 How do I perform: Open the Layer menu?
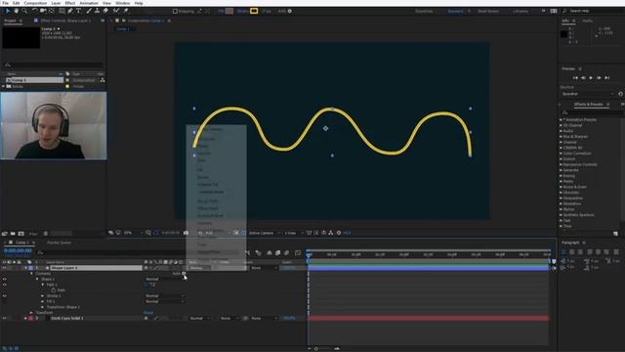(x=56, y=3)
